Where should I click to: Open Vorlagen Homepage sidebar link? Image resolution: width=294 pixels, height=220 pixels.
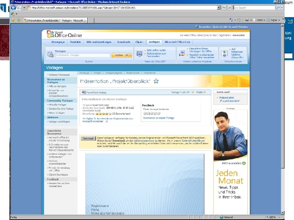click(59, 75)
